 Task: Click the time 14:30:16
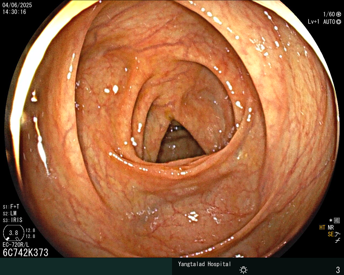[14, 12]
